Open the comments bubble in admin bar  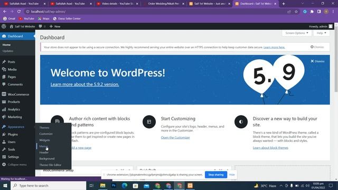(42, 26)
